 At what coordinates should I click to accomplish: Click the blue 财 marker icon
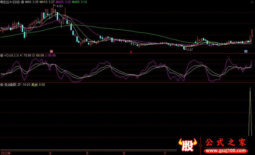[246, 51]
